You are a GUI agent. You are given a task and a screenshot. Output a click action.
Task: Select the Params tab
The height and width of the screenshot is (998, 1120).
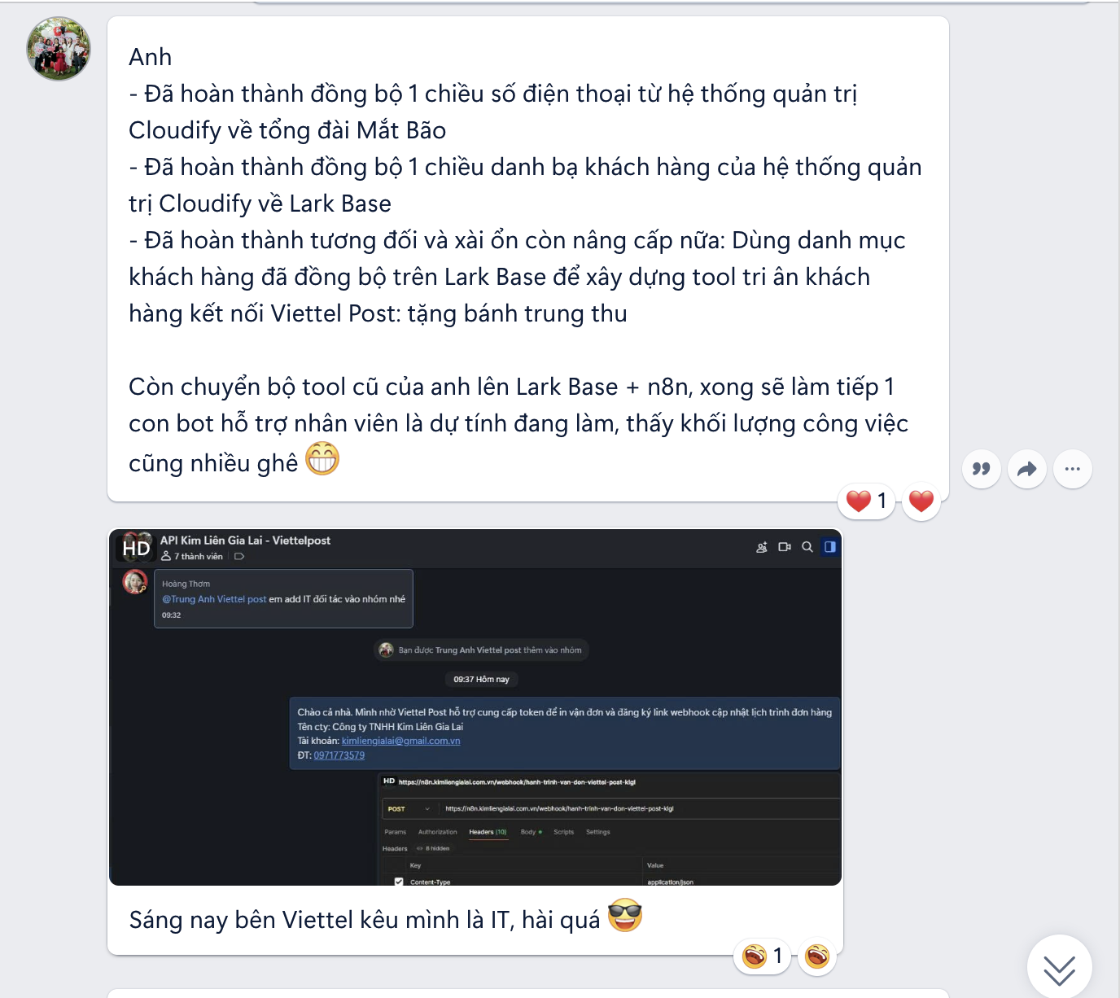pos(396,832)
